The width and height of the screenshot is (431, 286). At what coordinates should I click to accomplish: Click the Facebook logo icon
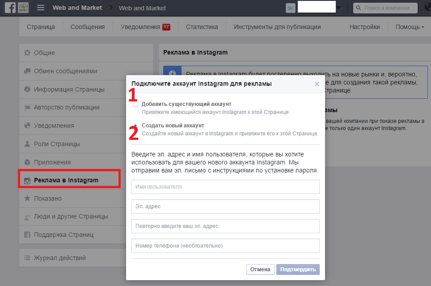click(10, 8)
